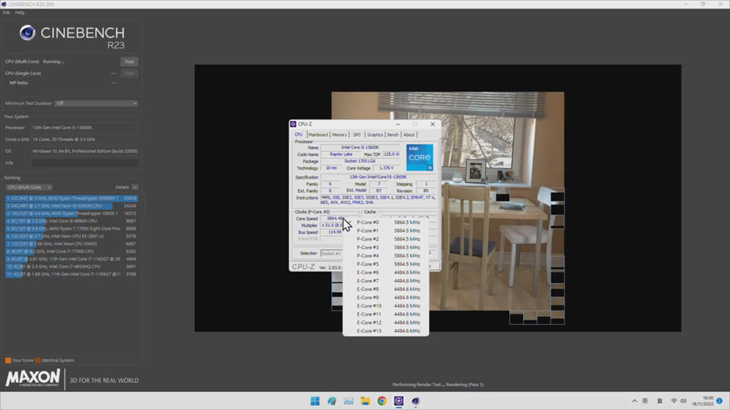Toggle the Details checkbox in Ranking
730x410 pixels.
pos(134,187)
